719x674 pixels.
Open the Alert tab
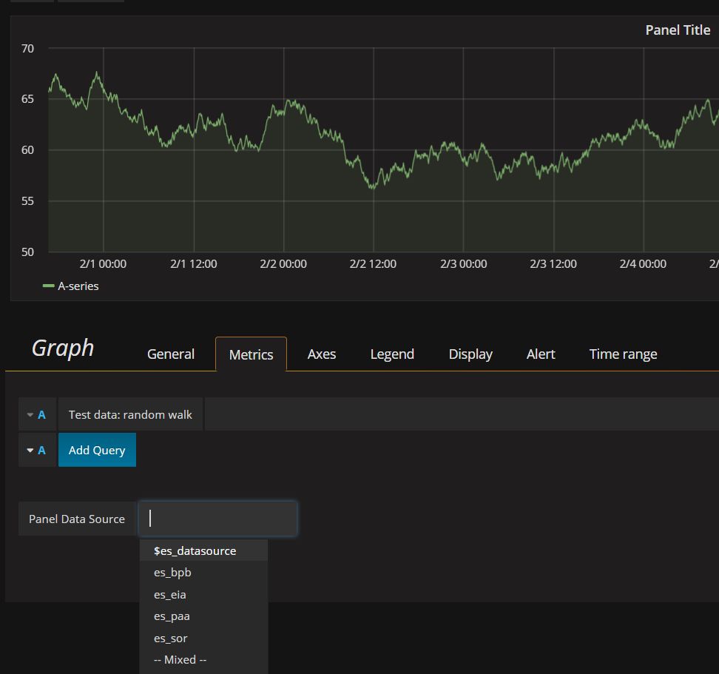coord(541,354)
